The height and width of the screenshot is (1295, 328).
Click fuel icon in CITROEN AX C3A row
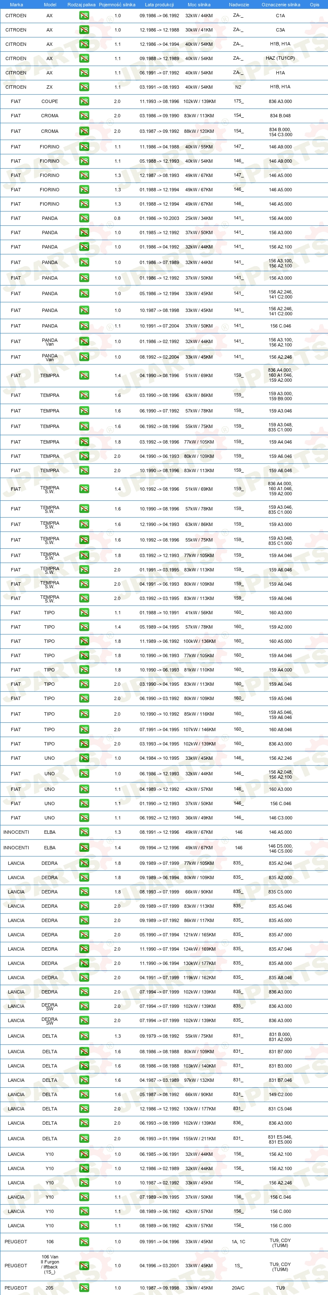[84, 30]
